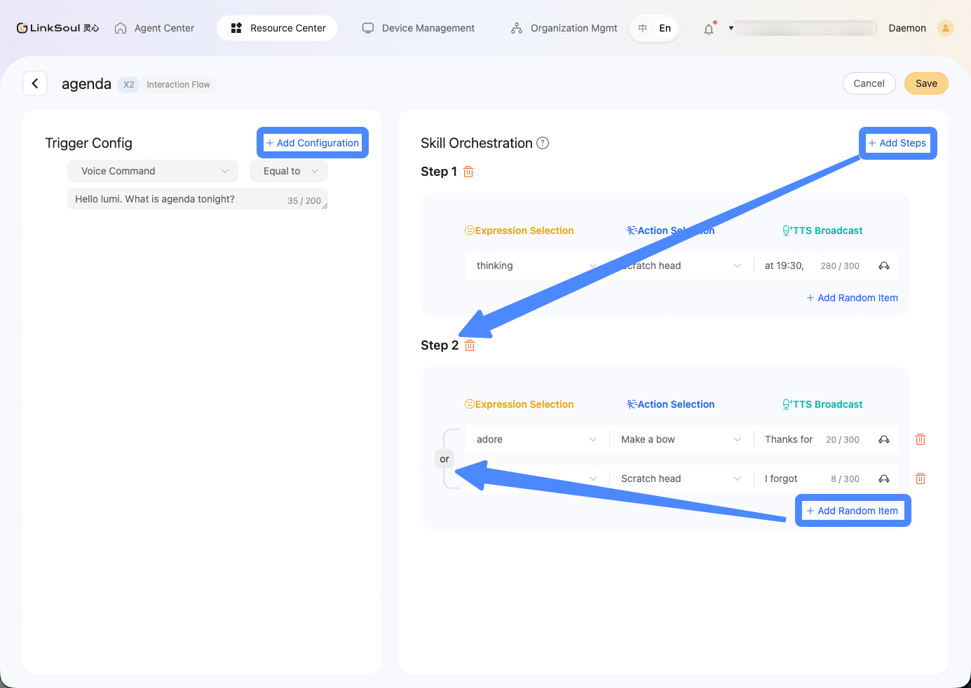Go back using the back arrow
The height and width of the screenshot is (688, 971).
tap(35, 83)
